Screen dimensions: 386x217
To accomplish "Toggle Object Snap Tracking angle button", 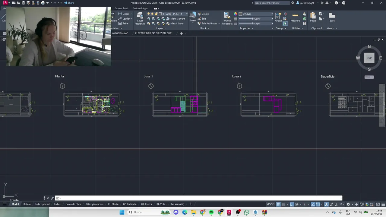I will point(313,204).
